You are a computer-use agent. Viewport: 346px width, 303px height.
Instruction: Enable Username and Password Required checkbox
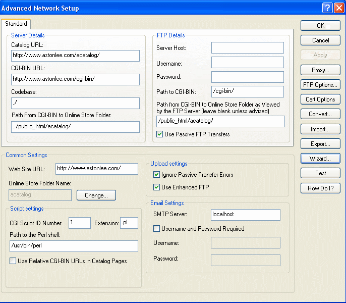pos(157,229)
